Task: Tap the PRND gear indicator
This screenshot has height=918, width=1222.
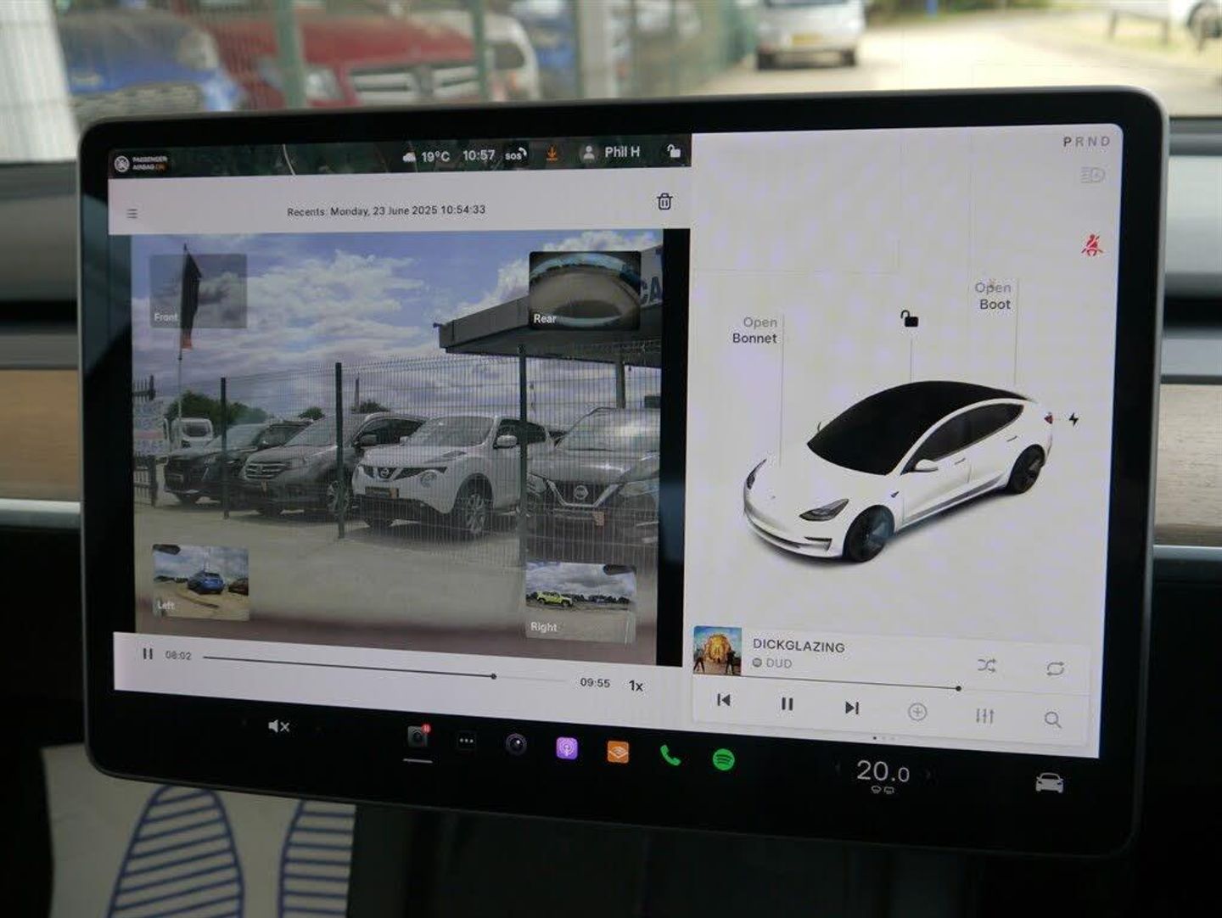Action: point(1086,142)
